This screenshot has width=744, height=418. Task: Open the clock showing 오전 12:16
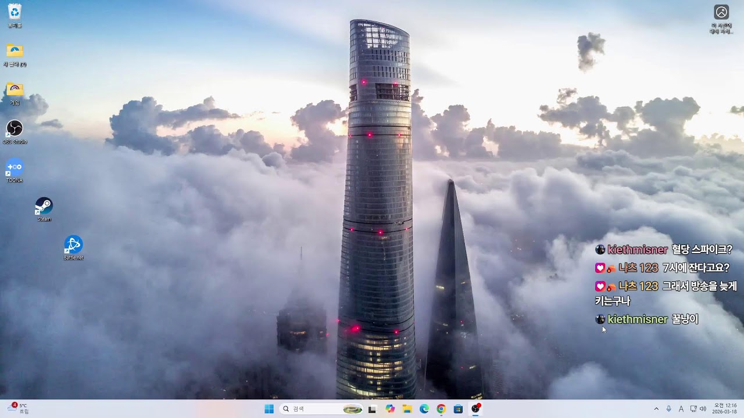click(x=725, y=409)
